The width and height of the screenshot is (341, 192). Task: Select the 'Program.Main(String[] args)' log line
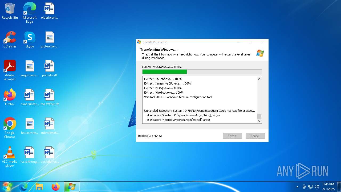click(178, 120)
